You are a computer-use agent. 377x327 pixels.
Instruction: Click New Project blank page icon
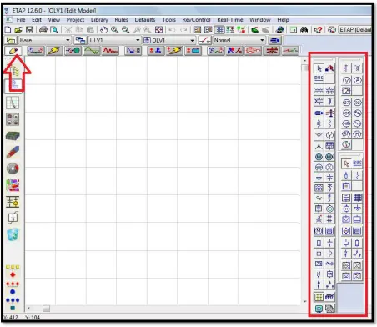coord(8,29)
